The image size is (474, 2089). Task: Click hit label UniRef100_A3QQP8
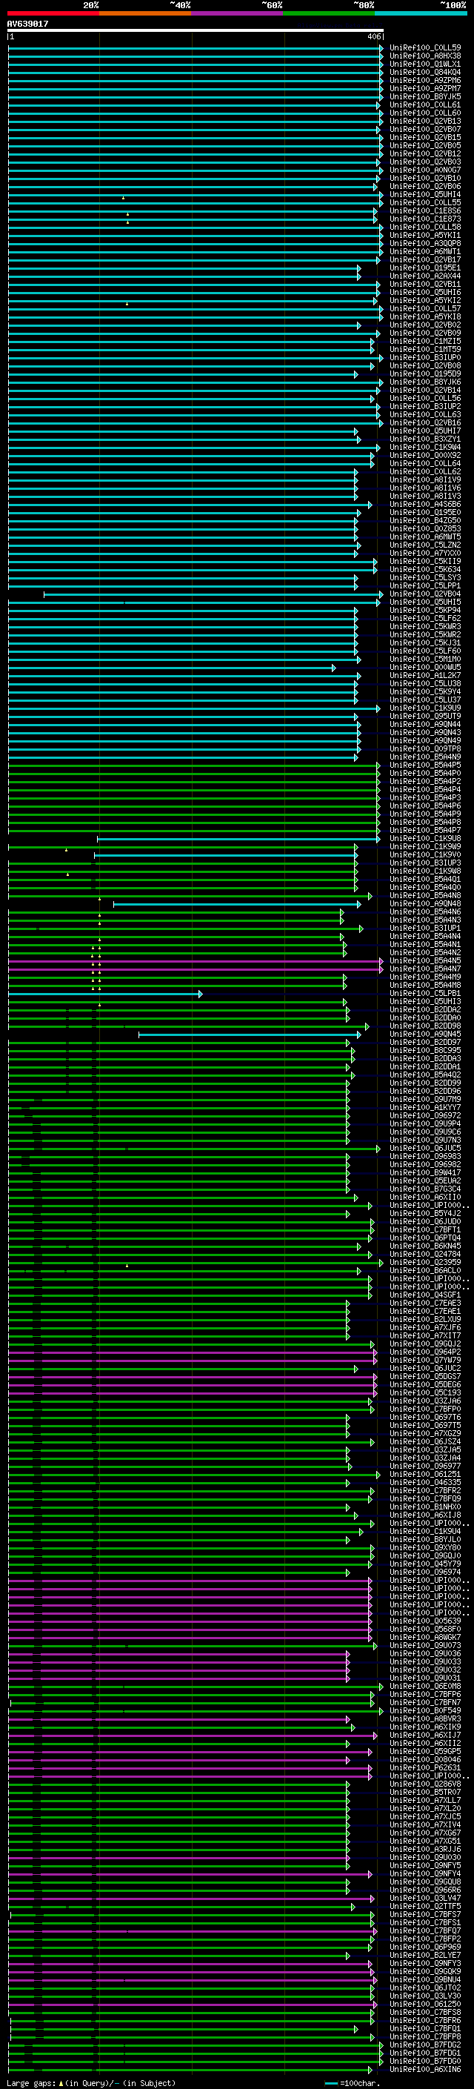[425, 243]
